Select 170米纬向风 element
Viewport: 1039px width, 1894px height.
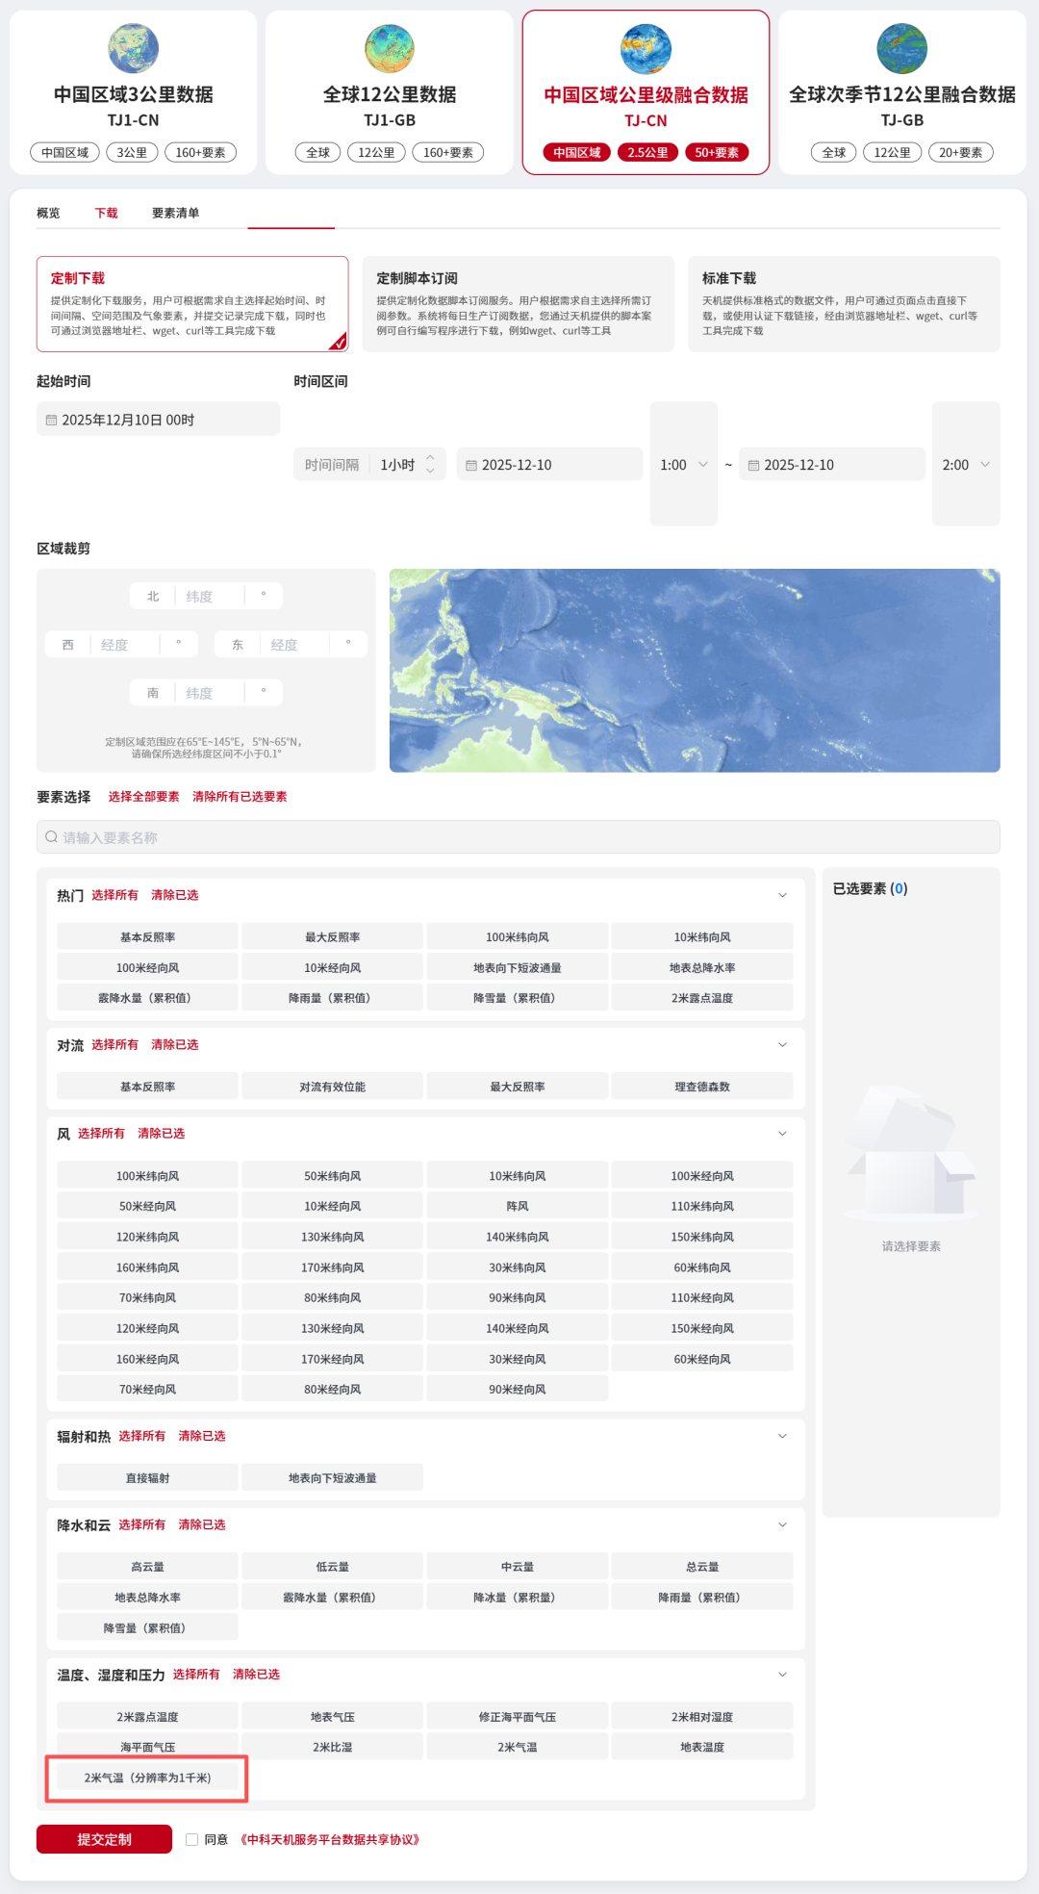tap(332, 1267)
